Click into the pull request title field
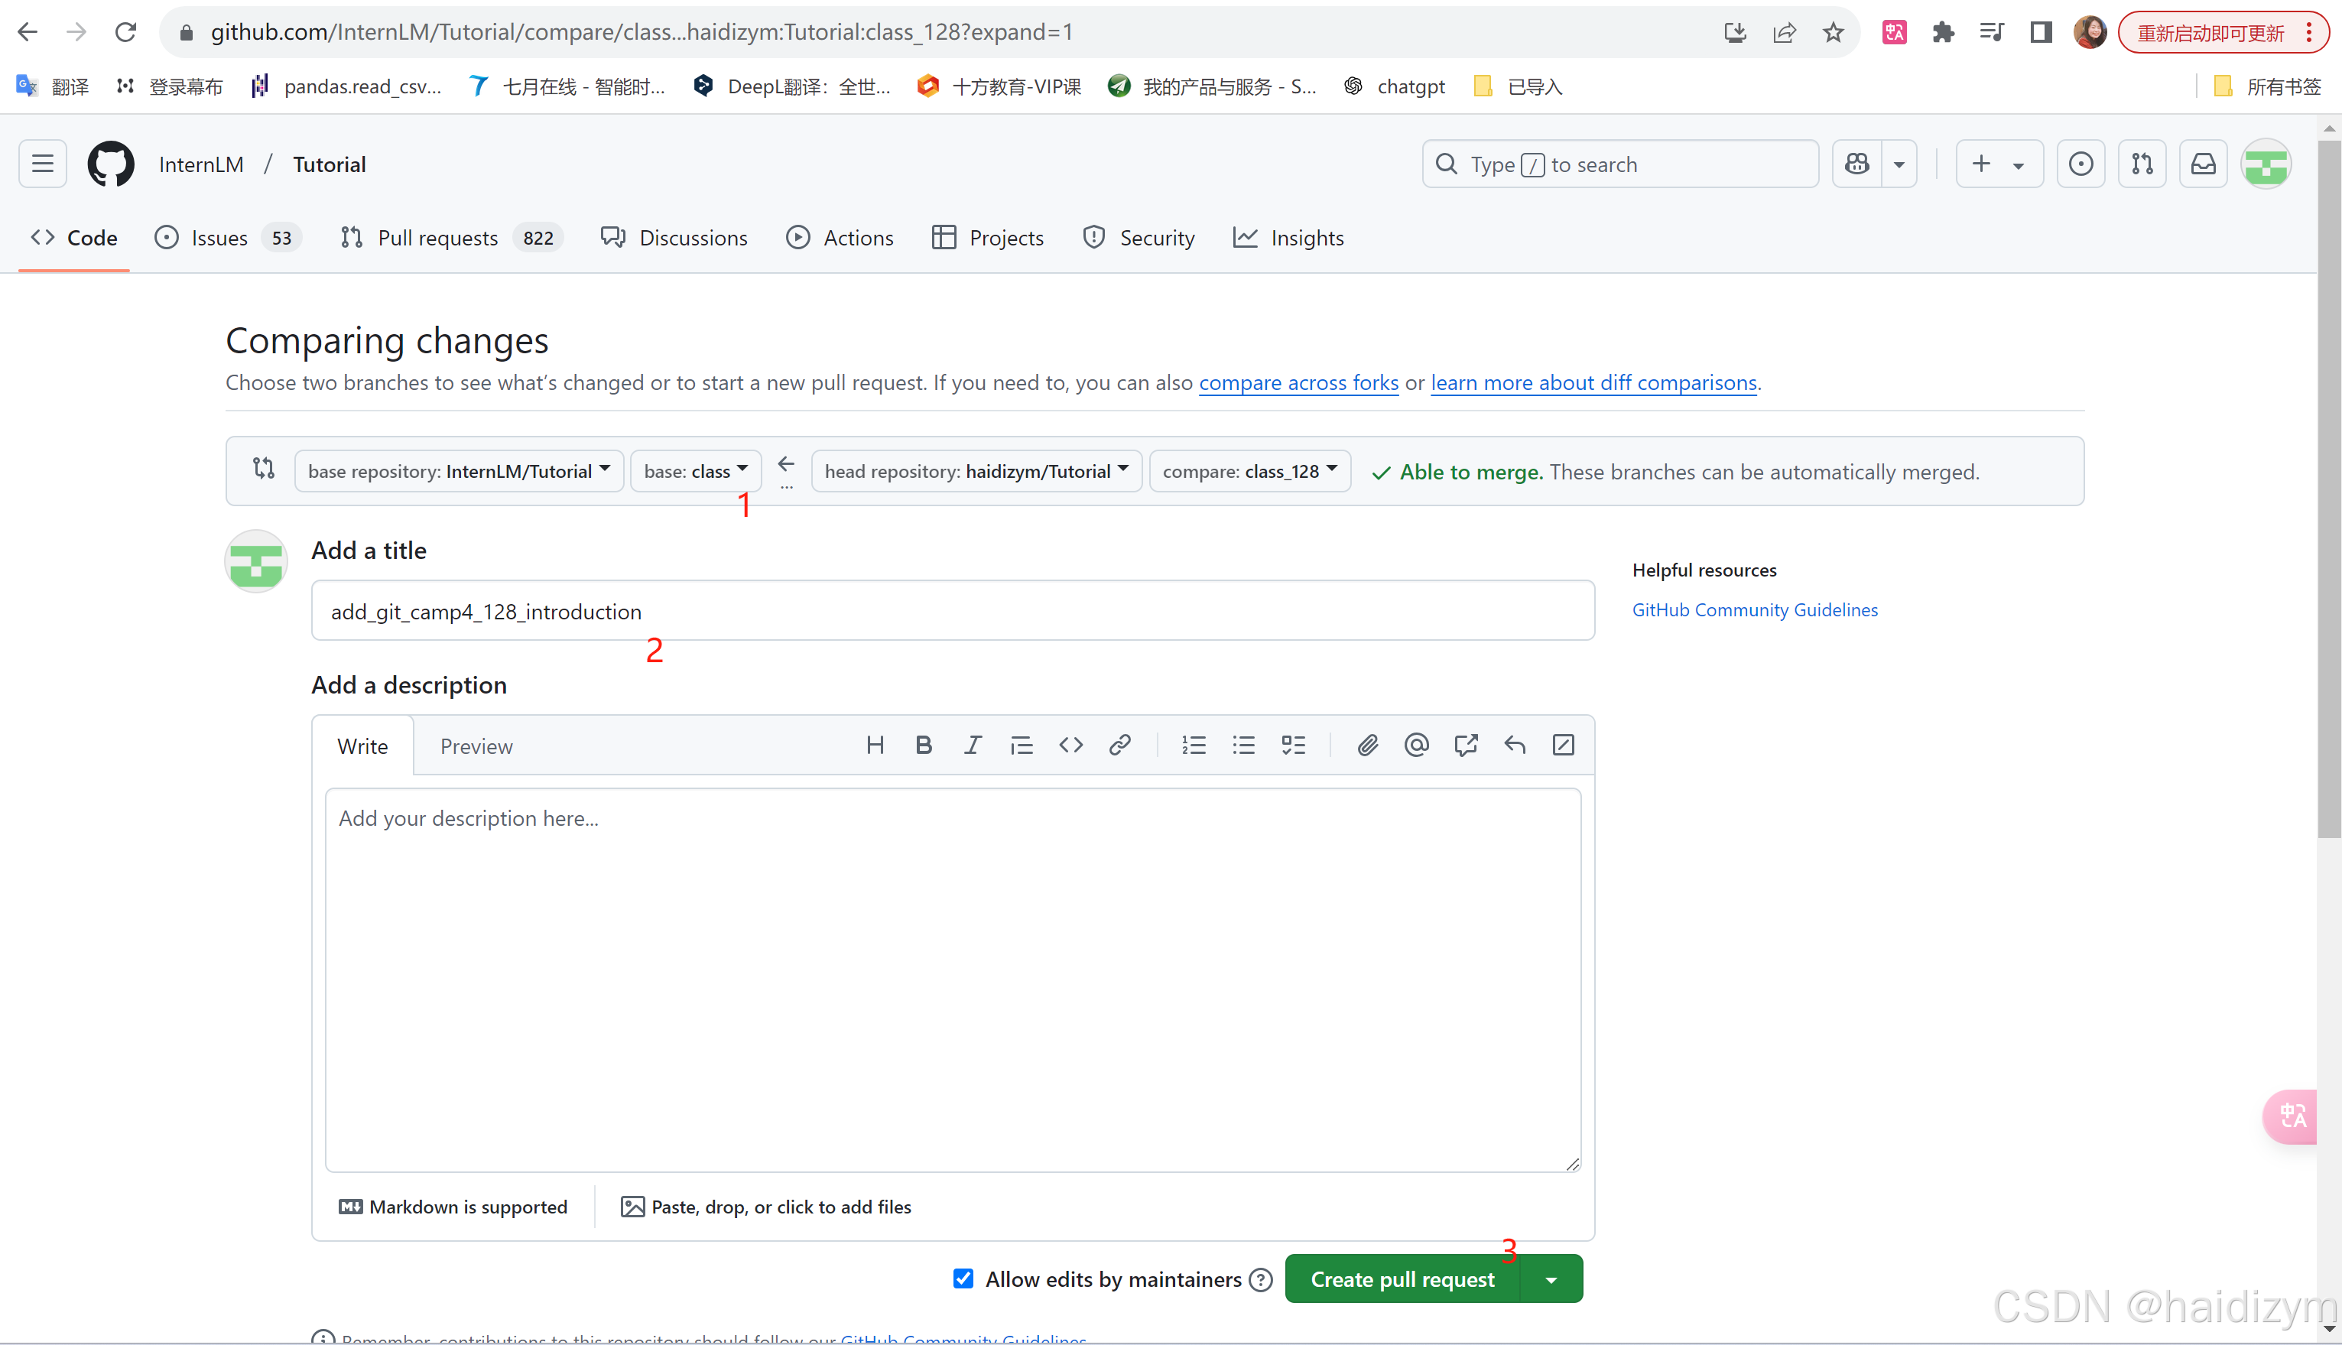 (952, 611)
